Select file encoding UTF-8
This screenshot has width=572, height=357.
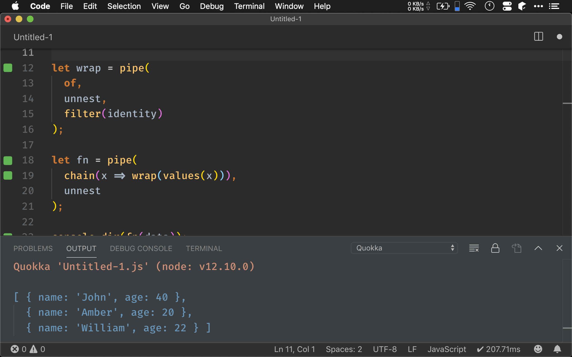click(x=385, y=349)
